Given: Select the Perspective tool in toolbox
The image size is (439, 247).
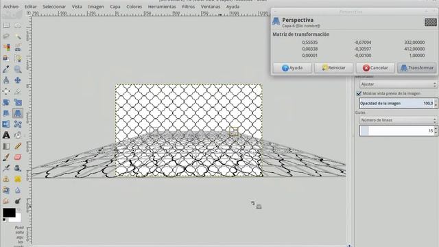Looking at the screenshot, I should (18, 113).
